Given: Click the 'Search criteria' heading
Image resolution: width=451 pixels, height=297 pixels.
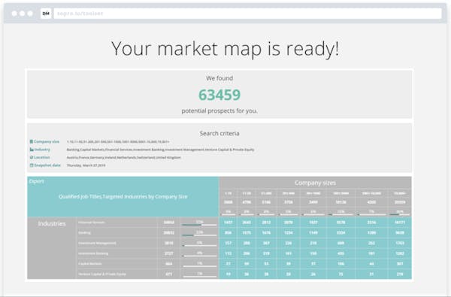Looking at the screenshot, I should click(x=219, y=133).
